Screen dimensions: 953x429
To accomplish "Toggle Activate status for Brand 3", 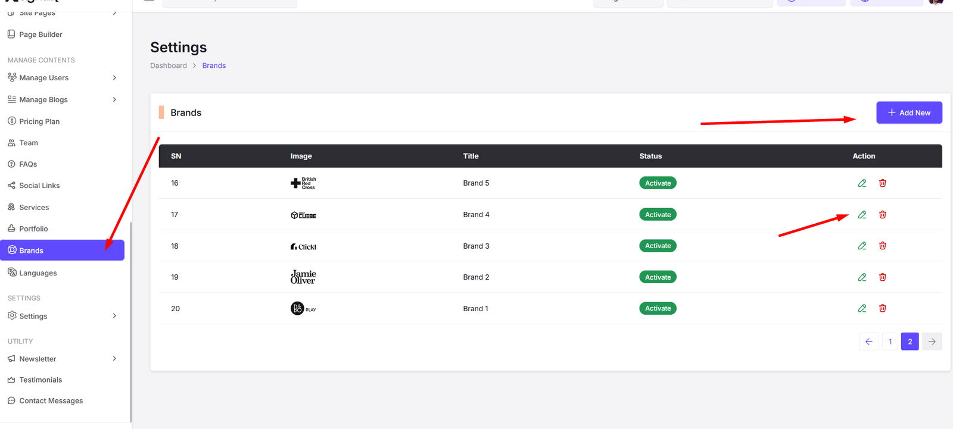I will (x=658, y=246).
